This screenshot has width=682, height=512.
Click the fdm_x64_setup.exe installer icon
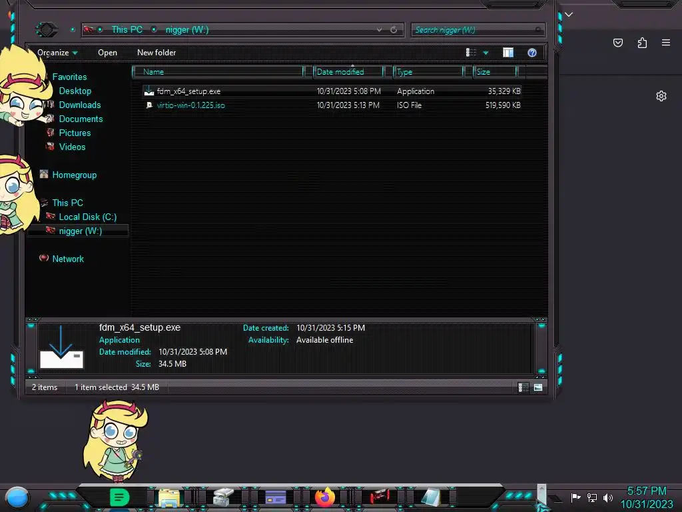pos(149,91)
